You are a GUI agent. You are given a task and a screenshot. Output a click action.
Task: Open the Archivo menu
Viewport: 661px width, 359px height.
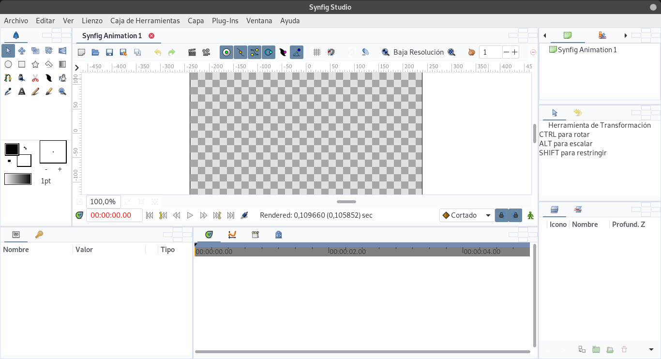click(x=16, y=21)
